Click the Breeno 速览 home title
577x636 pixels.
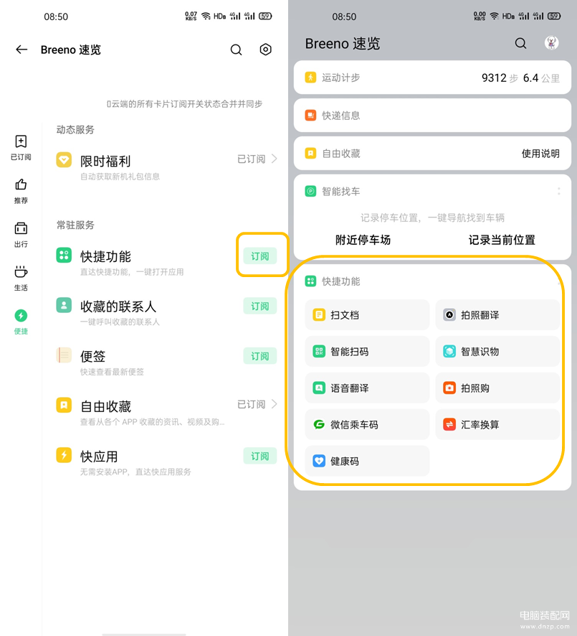point(343,43)
